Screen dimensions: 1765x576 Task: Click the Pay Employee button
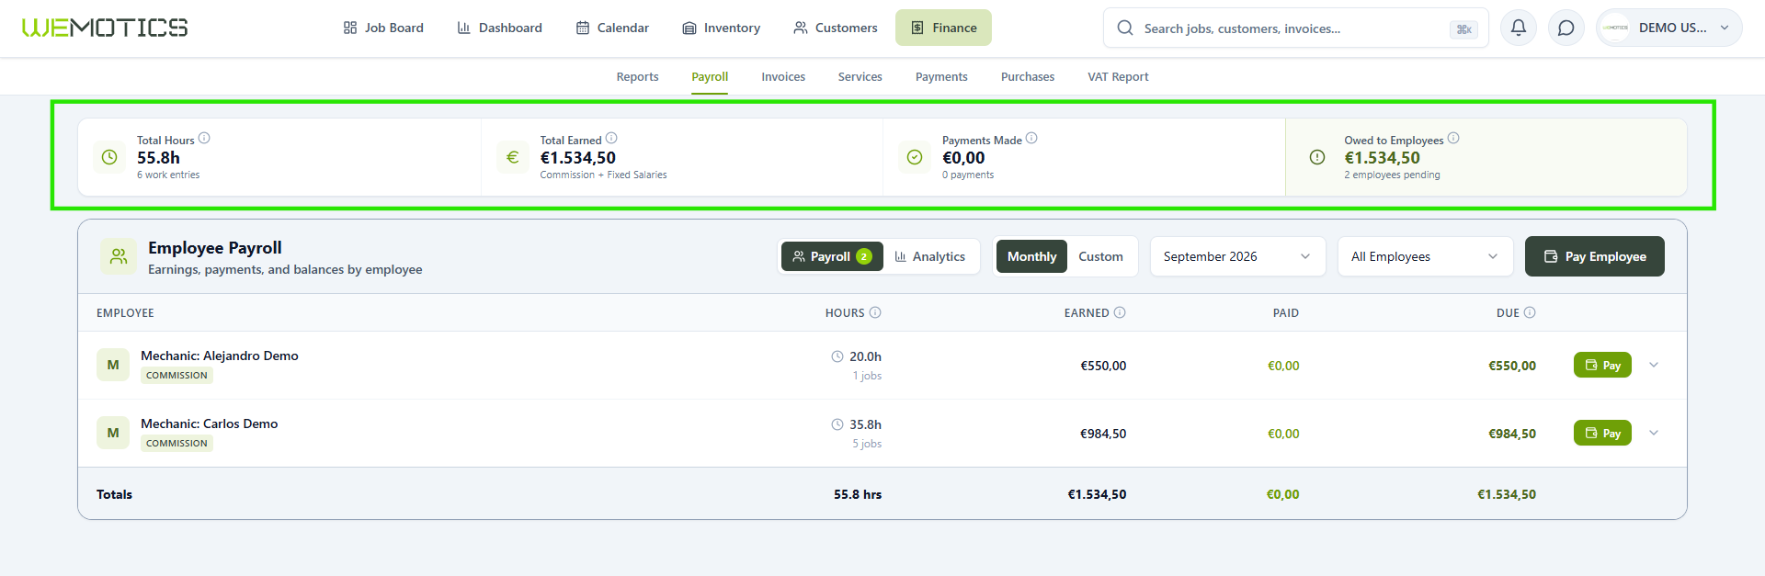coord(1595,256)
